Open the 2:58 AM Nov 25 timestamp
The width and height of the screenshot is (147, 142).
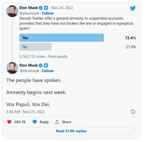click(x=25, y=112)
